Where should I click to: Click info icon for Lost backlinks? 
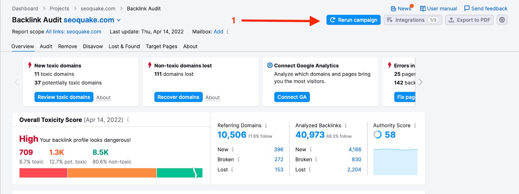pos(310,170)
